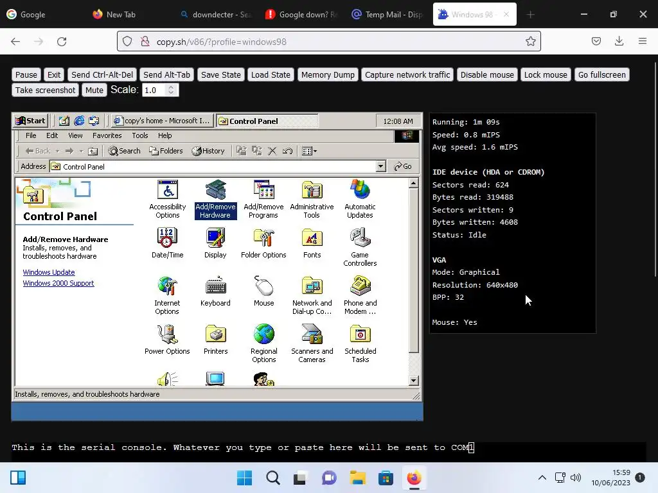Click the Take screenshot button

tap(46, 90)
